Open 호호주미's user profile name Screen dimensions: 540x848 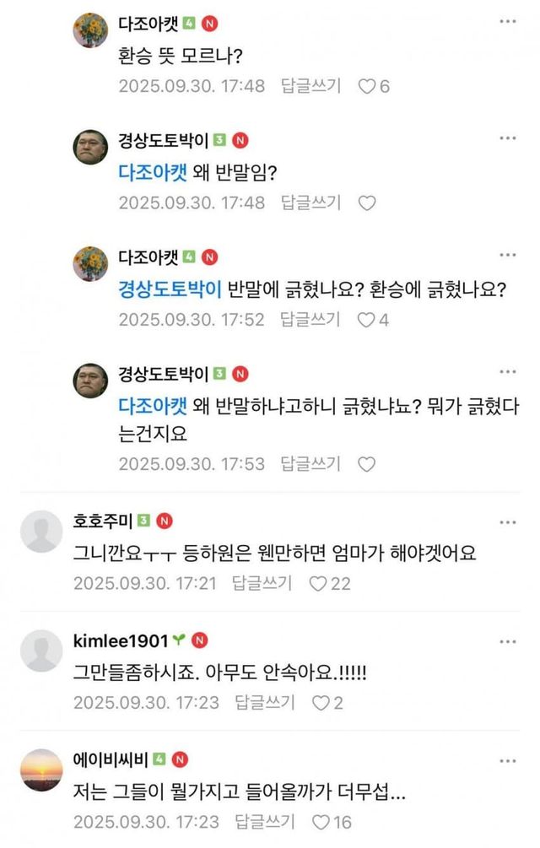click(x=102, y=521)
